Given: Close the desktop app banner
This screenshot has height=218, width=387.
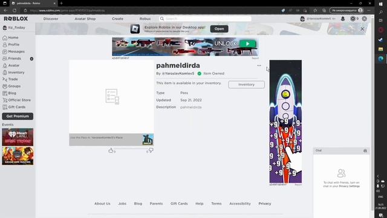Looking at the screenshot, I should pyautogui.click(x=362, y=29).
